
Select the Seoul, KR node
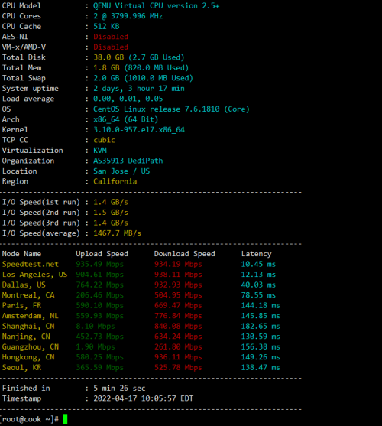point(21,367)
